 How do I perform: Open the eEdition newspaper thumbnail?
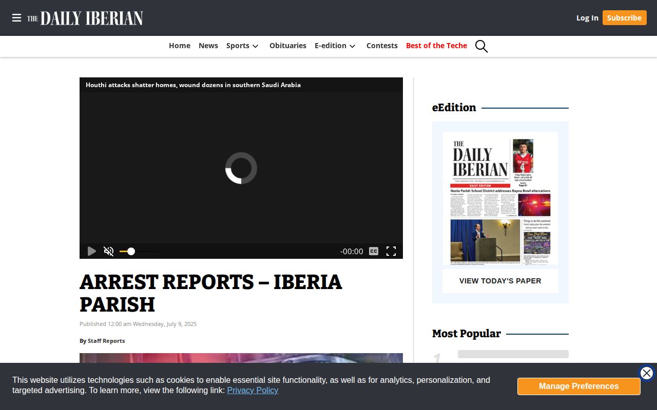(x=500, y=198)
